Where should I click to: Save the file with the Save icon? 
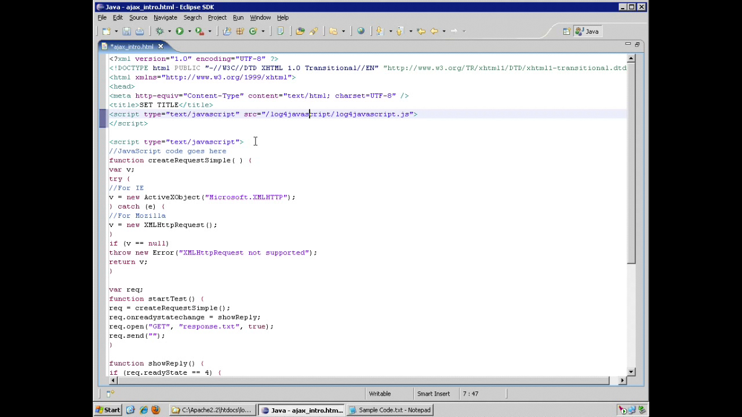126,31
